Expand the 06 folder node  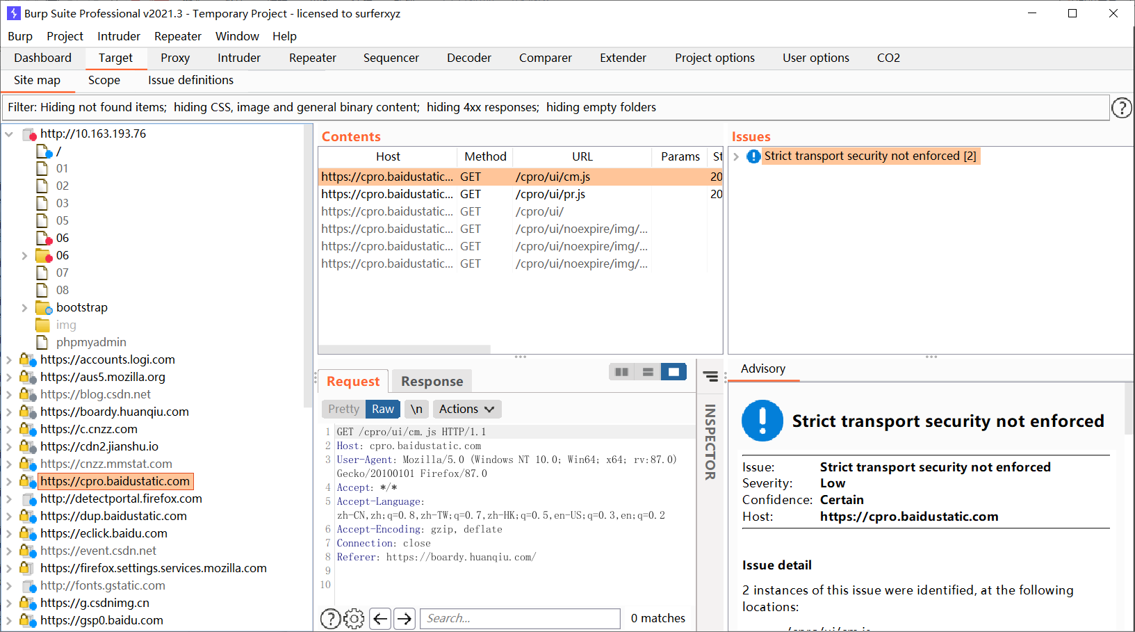24,255
